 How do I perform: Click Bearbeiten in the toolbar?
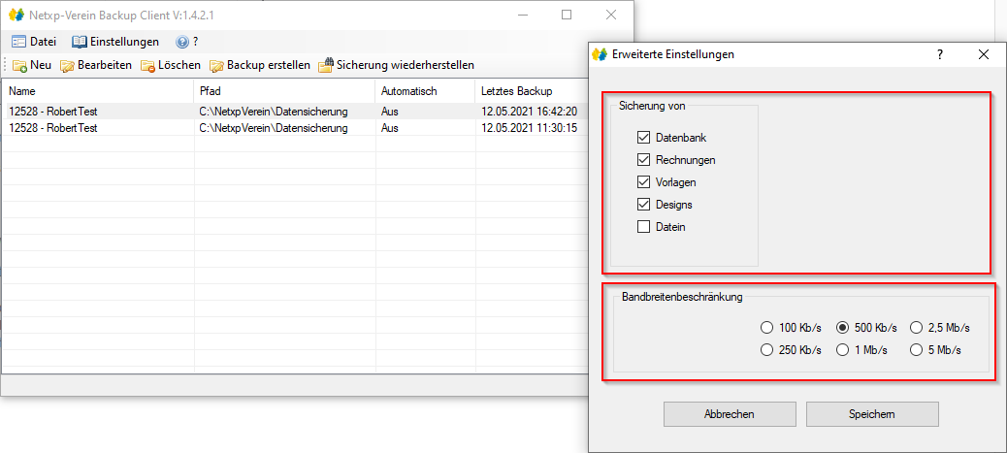tap(96, 65)
